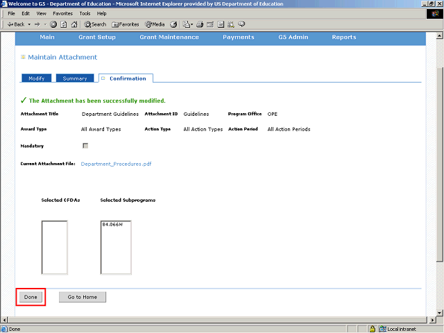The width and height of the screenshot is (444, 333).
Task: Open the Main navigation item
Action: coord(47,37)
